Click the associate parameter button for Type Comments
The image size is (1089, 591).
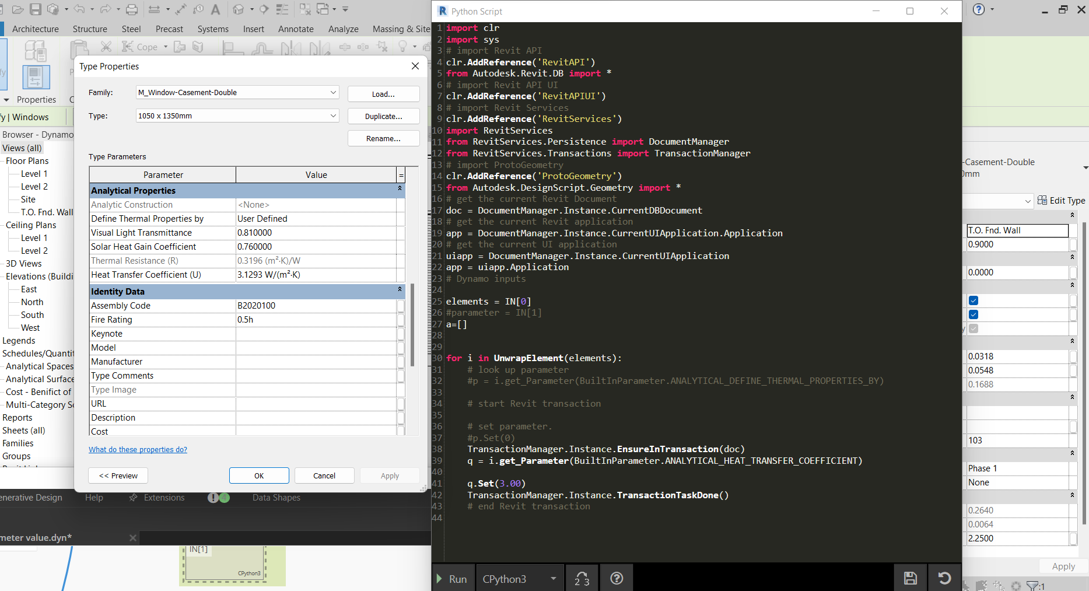click(x=401, y=376)
